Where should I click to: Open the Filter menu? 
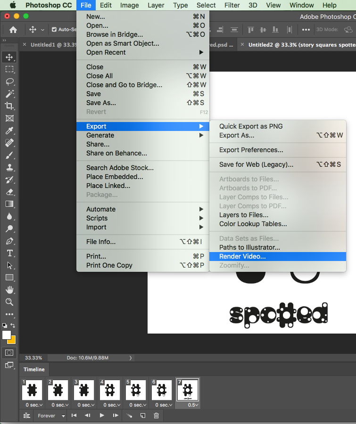point(232,5)
